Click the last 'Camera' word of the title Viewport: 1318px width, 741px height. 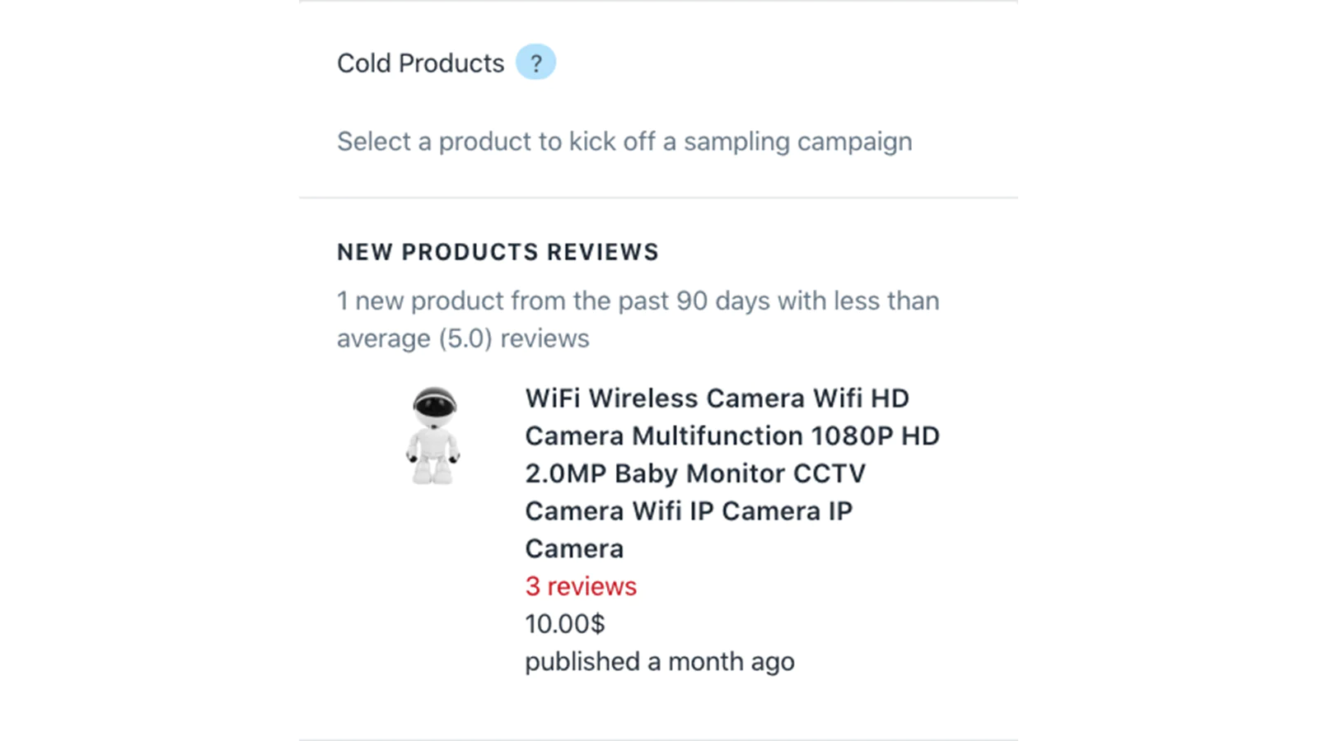(x=574, y=549)
